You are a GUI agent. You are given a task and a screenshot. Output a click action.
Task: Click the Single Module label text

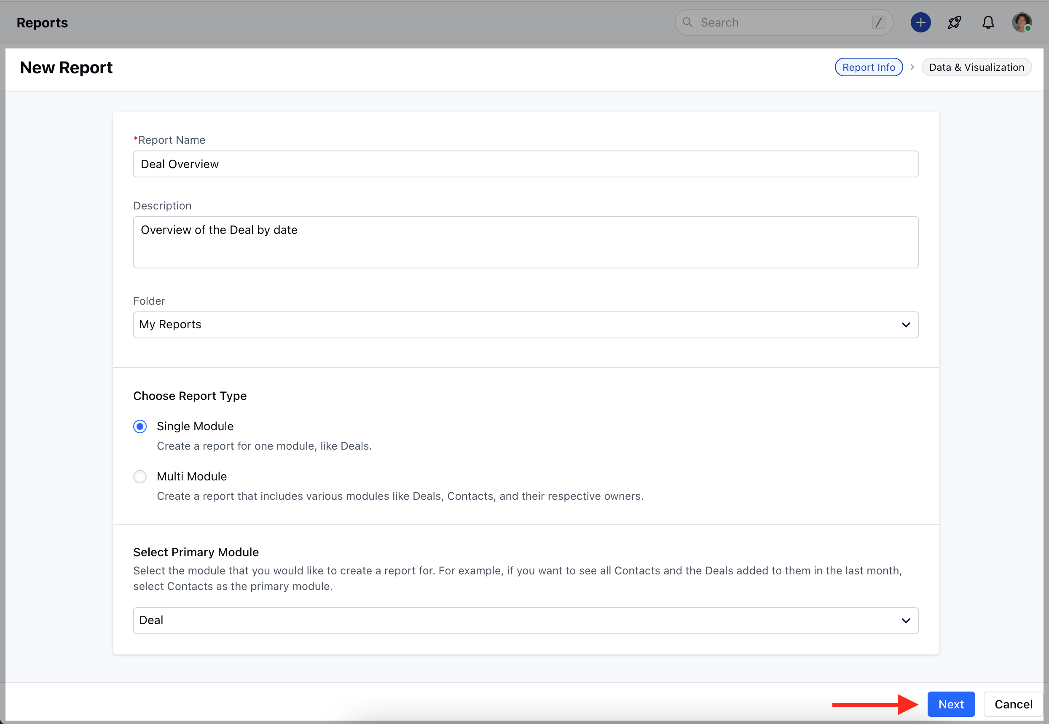[195, 426]
